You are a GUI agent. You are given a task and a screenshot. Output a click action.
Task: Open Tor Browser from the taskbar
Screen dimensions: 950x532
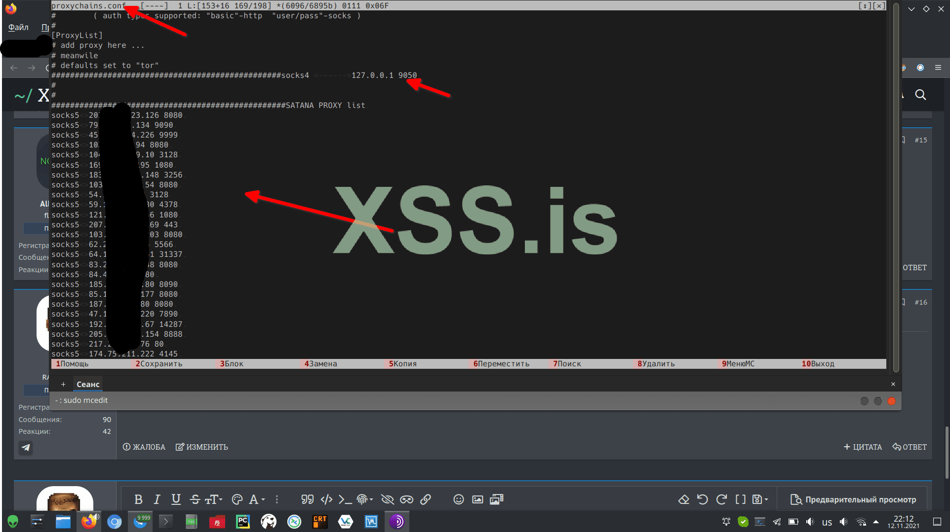coord(397,522)
